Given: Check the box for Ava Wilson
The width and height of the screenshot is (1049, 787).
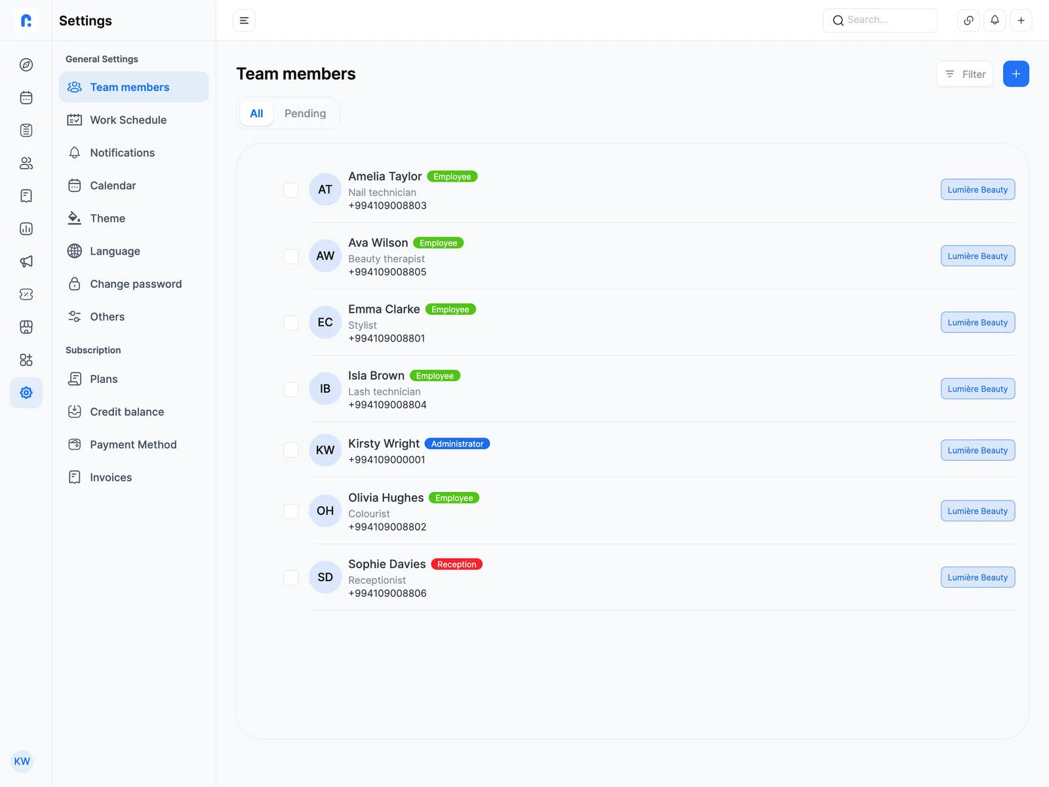Looking at the screenshot, I should point(291,256).
